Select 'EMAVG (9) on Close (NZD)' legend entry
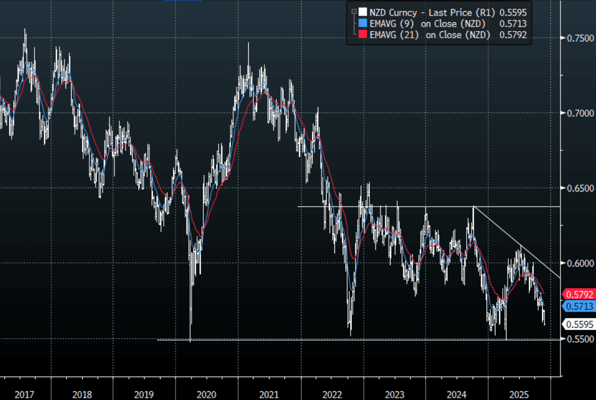Viewport: 596px width, 400px height. point(428,23)
